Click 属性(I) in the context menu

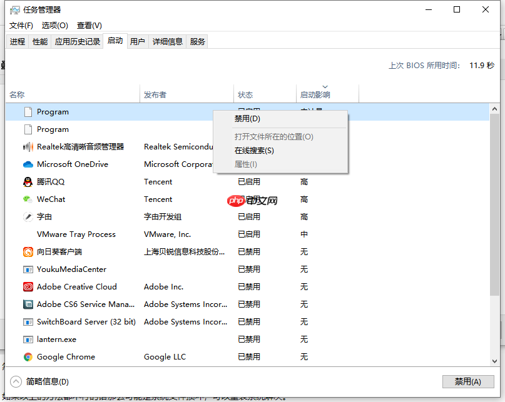pos(280,164)
